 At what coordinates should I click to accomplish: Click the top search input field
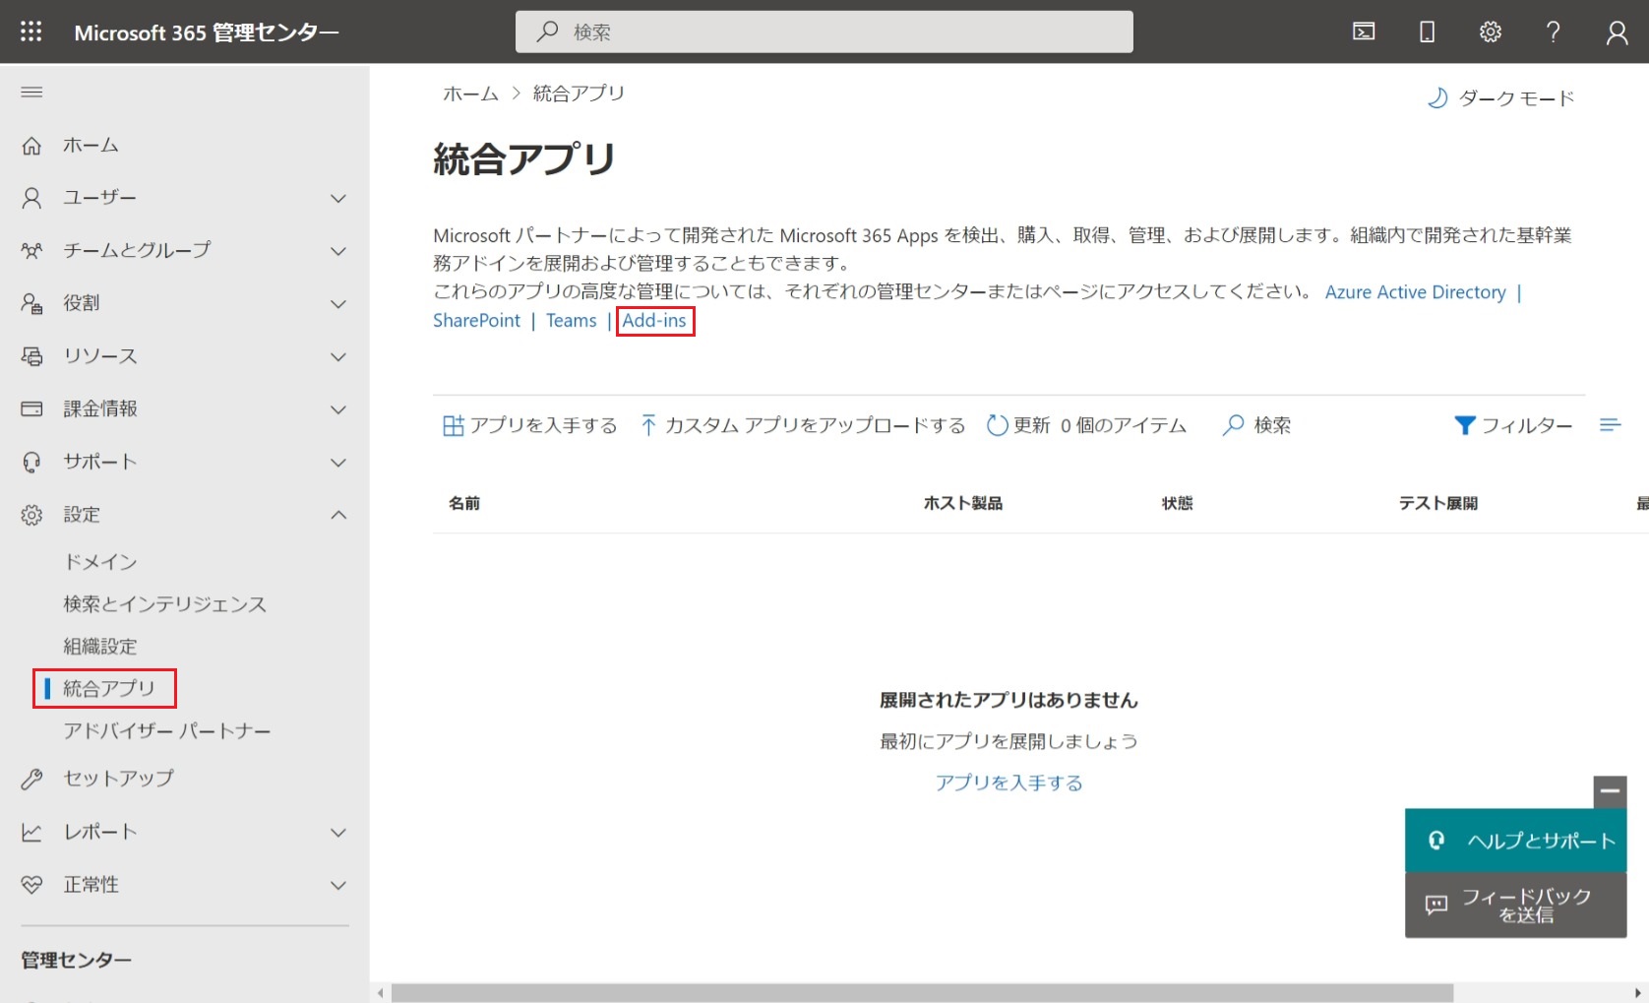tap(824, 31)
